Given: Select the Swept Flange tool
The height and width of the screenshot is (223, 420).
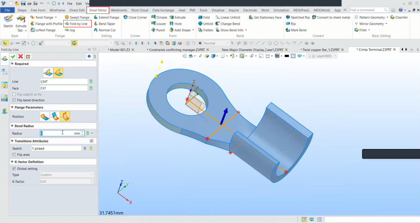Looking at the screenshot, I should coord(77,17).
